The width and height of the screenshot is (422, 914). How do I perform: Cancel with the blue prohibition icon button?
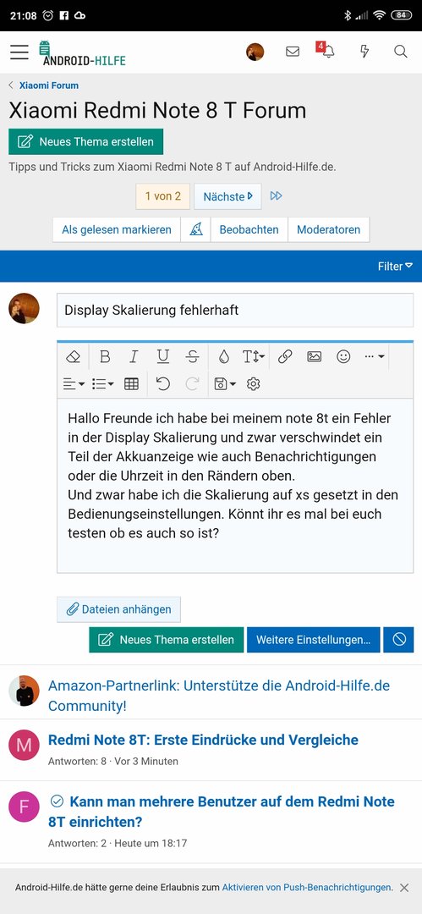398,640
